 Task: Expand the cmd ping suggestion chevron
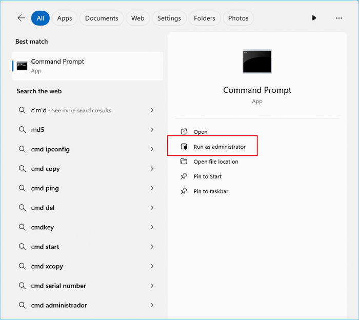pos(152,188)
